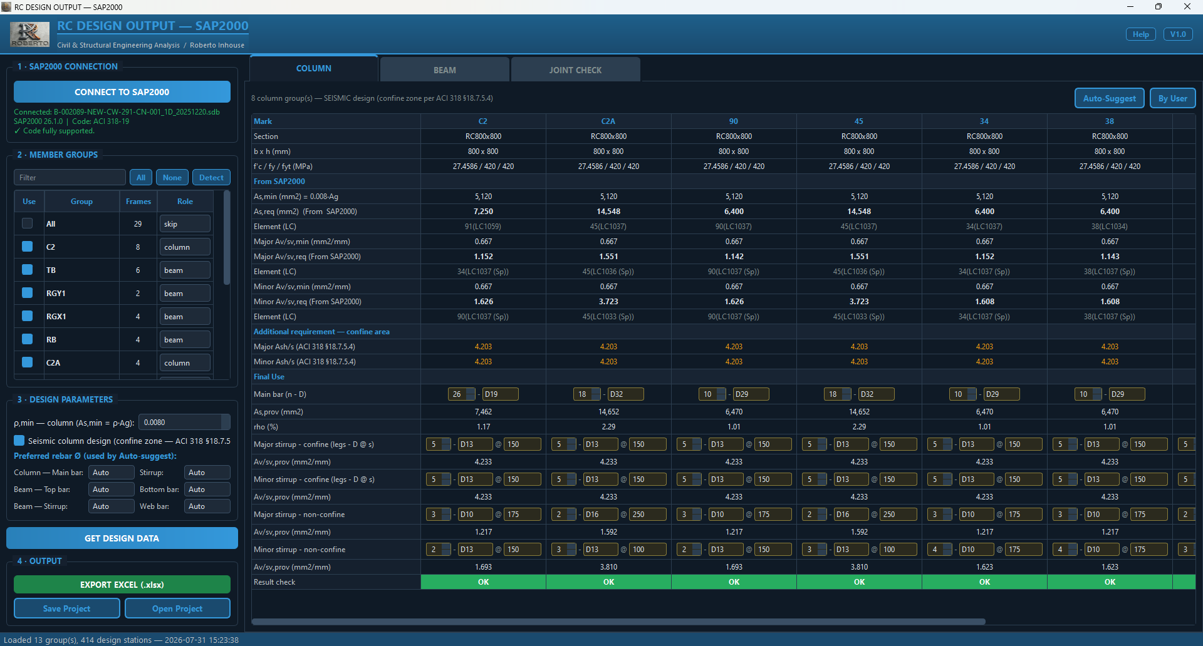Screen dimensions: 1203x646
Task: Click the Save Project button
Action: 67,608
